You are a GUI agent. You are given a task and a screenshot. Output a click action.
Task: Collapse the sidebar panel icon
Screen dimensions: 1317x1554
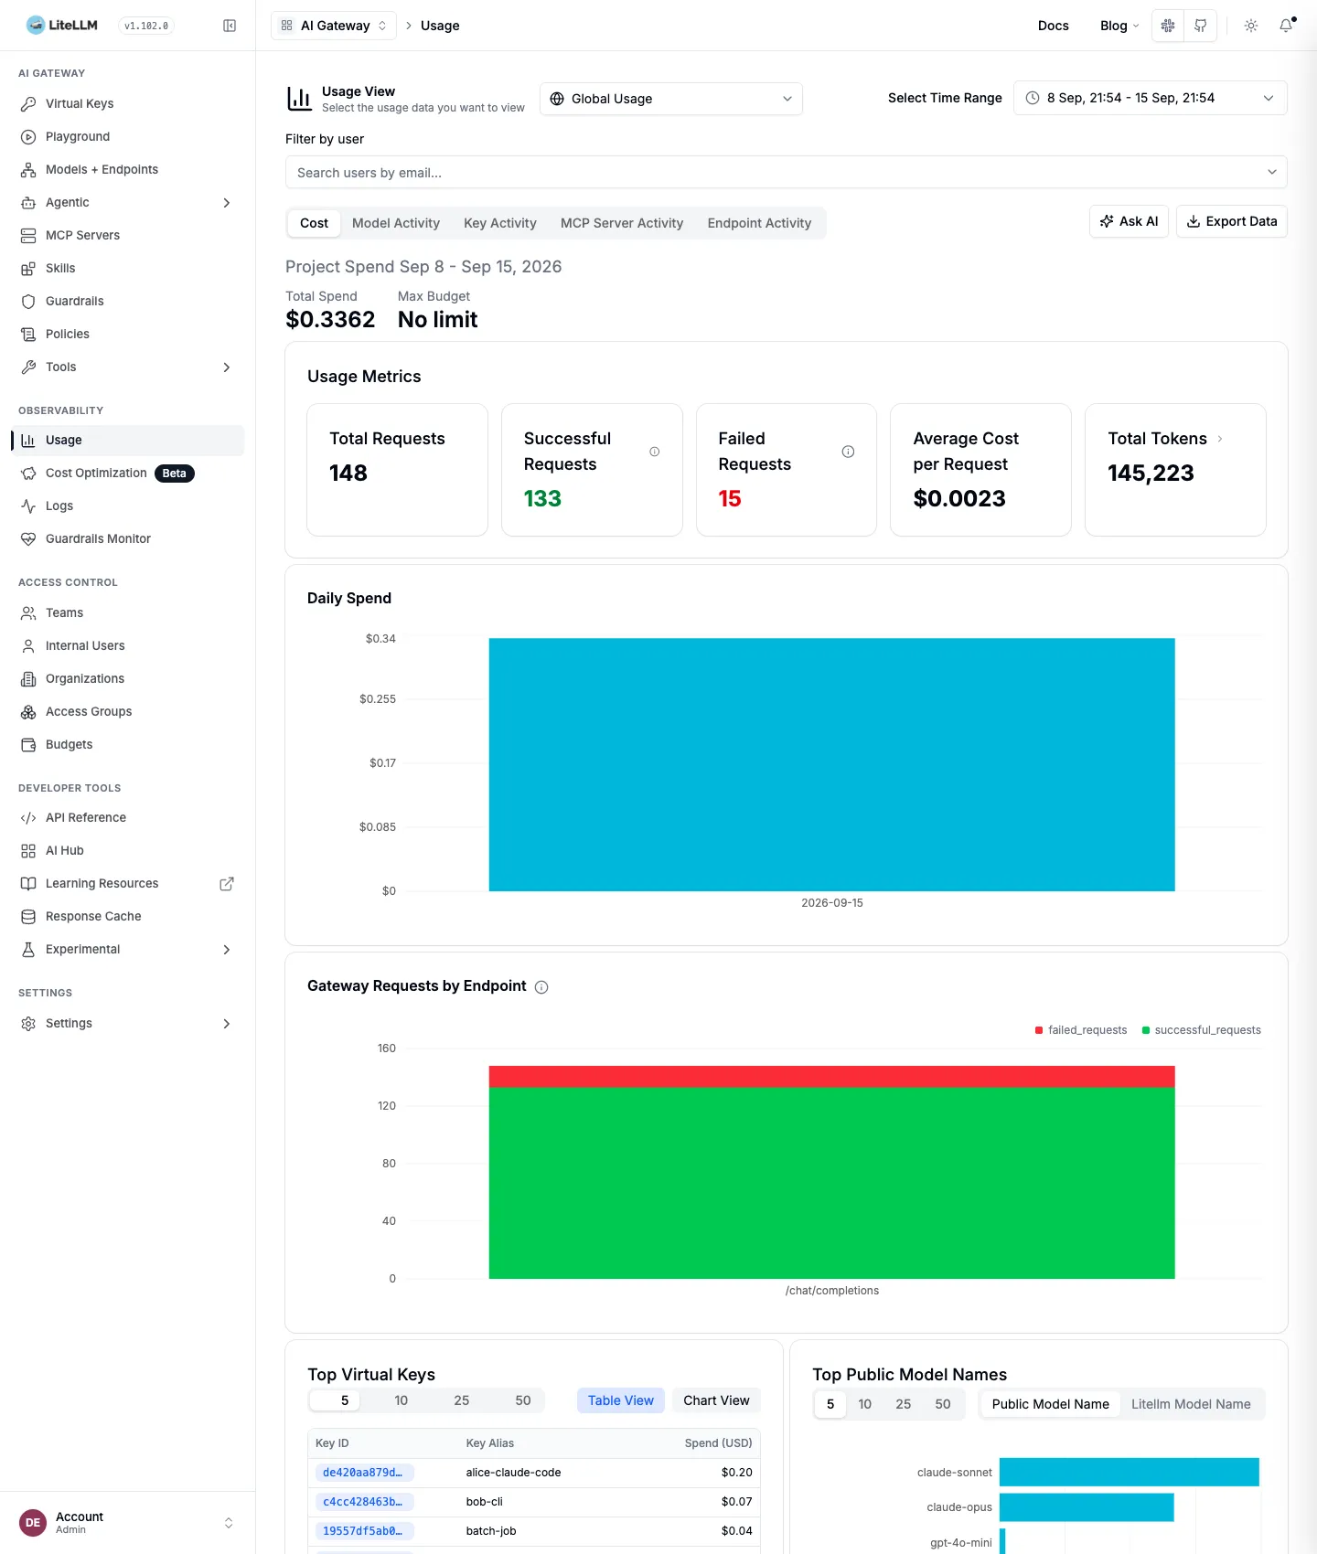pos(230,26)
